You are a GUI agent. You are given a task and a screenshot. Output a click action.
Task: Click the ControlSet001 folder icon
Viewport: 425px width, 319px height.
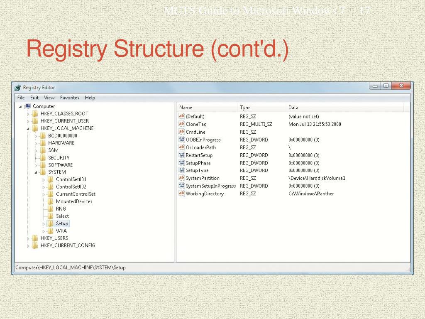point(50,179)
